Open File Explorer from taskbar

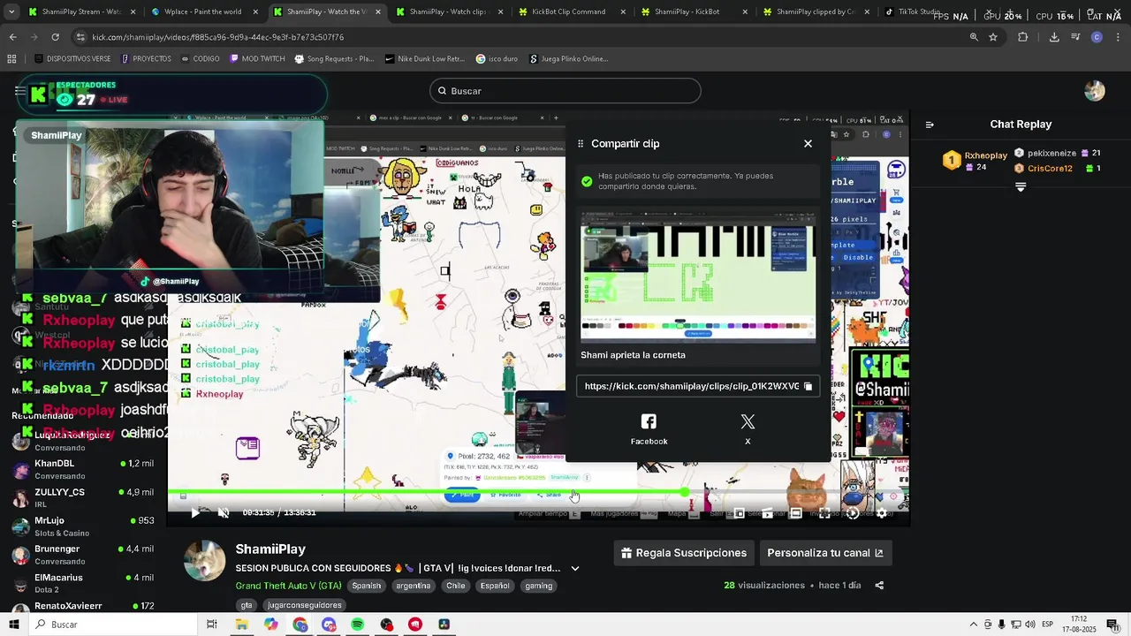coord(241,625)
